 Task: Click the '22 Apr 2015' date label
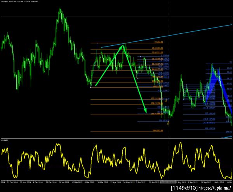(x=115, y=182)
